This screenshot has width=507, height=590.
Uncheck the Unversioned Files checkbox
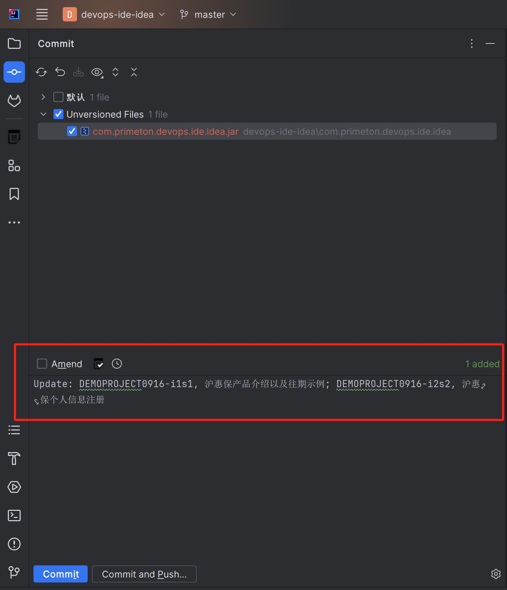(58, 114)
